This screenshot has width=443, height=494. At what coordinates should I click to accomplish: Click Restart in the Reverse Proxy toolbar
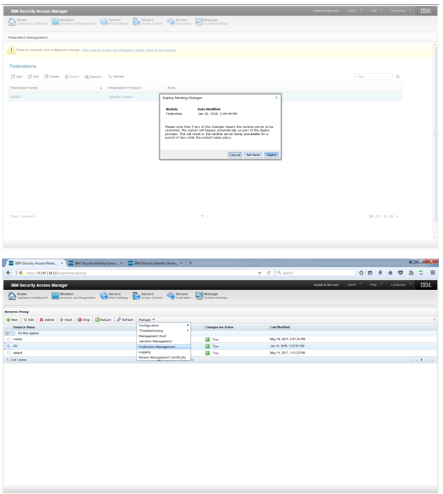tap(103, 319)
